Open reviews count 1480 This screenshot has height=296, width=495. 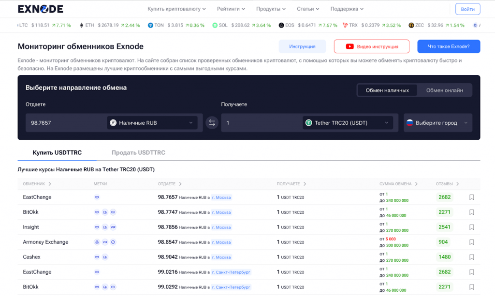445,257
